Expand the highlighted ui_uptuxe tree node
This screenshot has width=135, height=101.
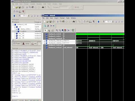(17, 31)
